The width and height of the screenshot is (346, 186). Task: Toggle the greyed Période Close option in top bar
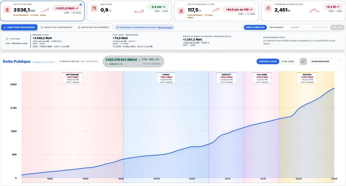pyautogui.click(x=319, y=27)
